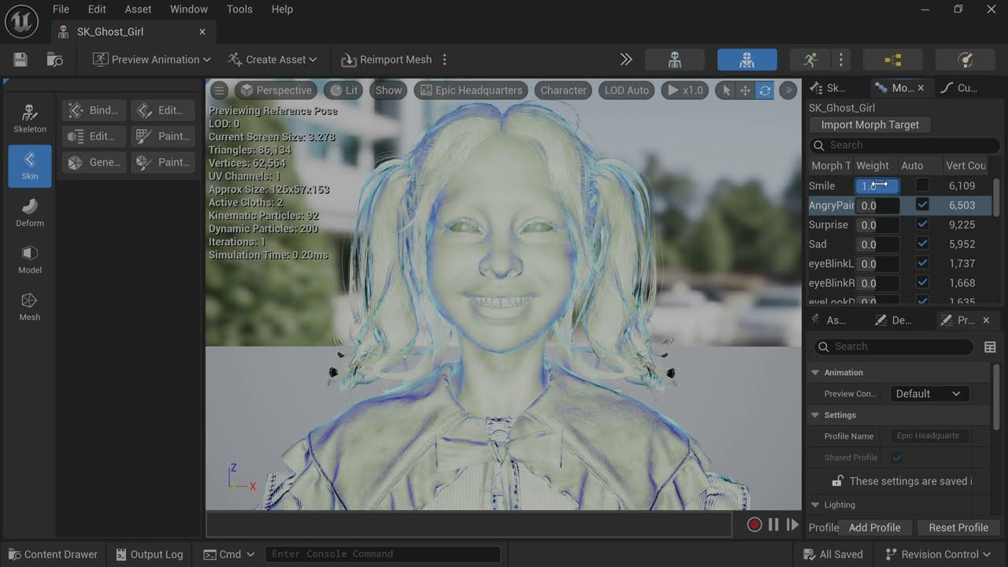Open the Tools menu

(x=239, y=9)
